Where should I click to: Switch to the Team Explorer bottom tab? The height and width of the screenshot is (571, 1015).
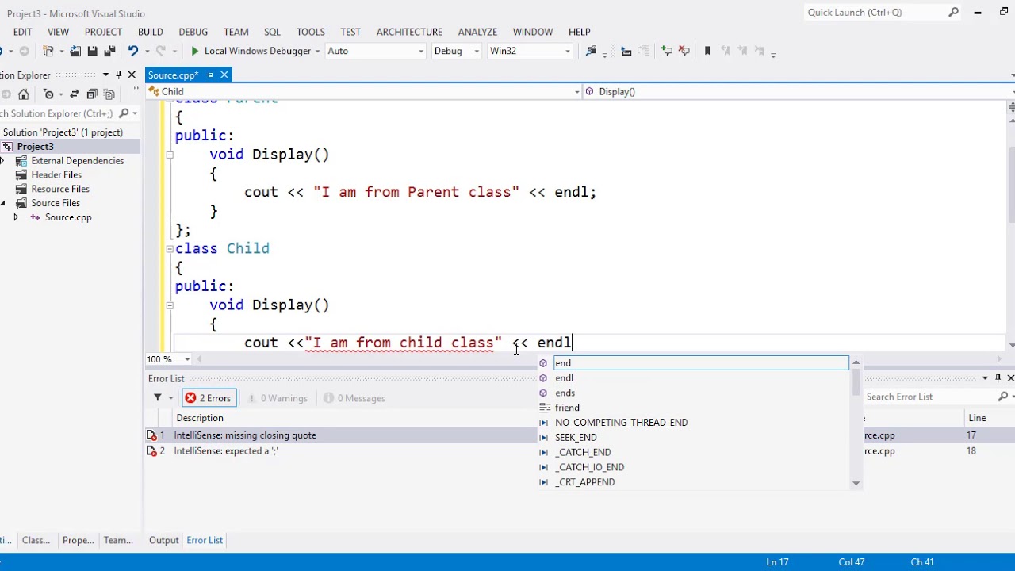[118, 540]
